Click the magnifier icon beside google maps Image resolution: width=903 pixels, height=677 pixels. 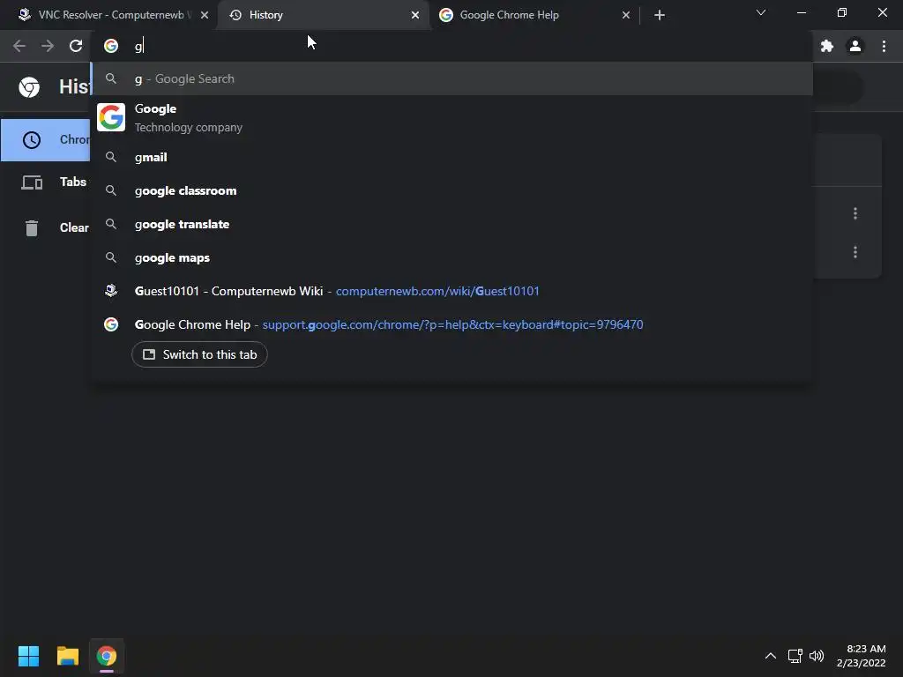[x=111, y=257]
